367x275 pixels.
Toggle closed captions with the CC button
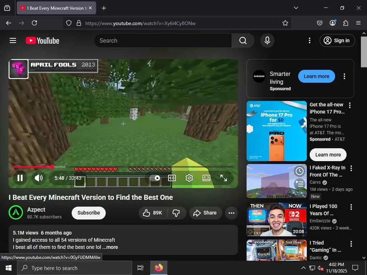click(x=172, y=178)
